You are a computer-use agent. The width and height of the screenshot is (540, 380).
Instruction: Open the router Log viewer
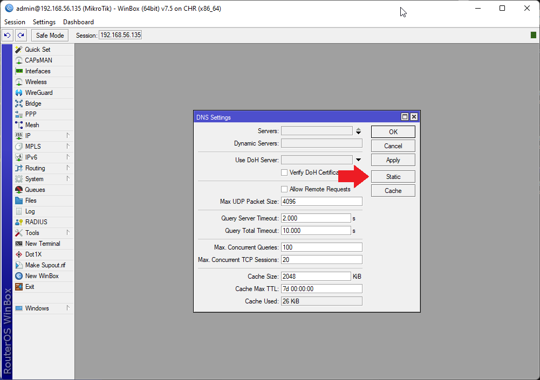click(x=30, y=211)
